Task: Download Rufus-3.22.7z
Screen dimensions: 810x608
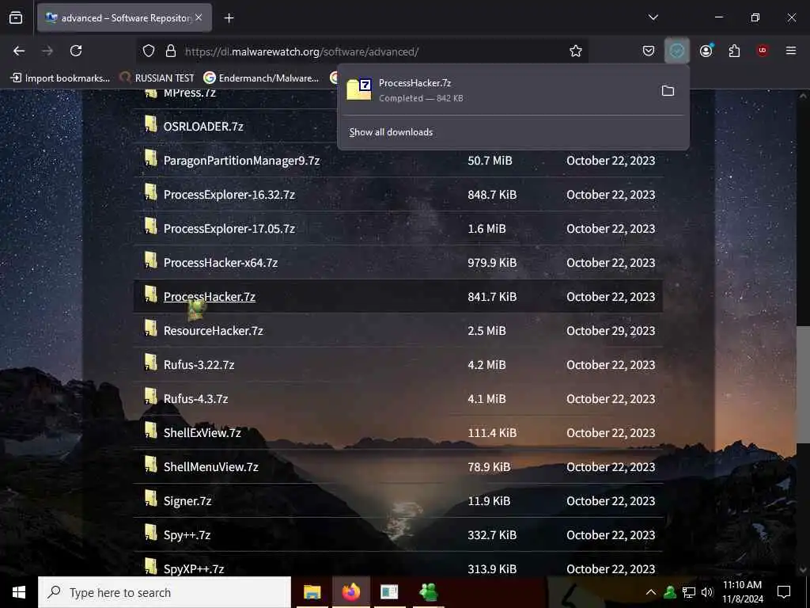Action: click(199, 365)
